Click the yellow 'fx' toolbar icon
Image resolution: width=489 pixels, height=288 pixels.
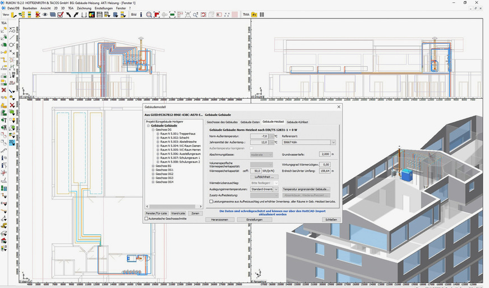tap(254, 15)
